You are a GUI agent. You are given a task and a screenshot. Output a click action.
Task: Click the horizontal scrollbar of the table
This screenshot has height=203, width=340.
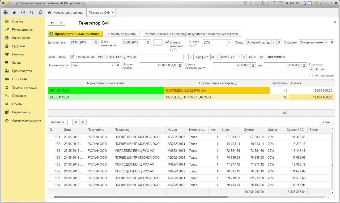(x=141, y=197)
